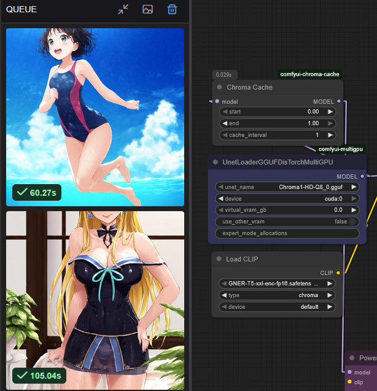
Task: Select next CLIP file with right arrow
Action: point(330,284)
